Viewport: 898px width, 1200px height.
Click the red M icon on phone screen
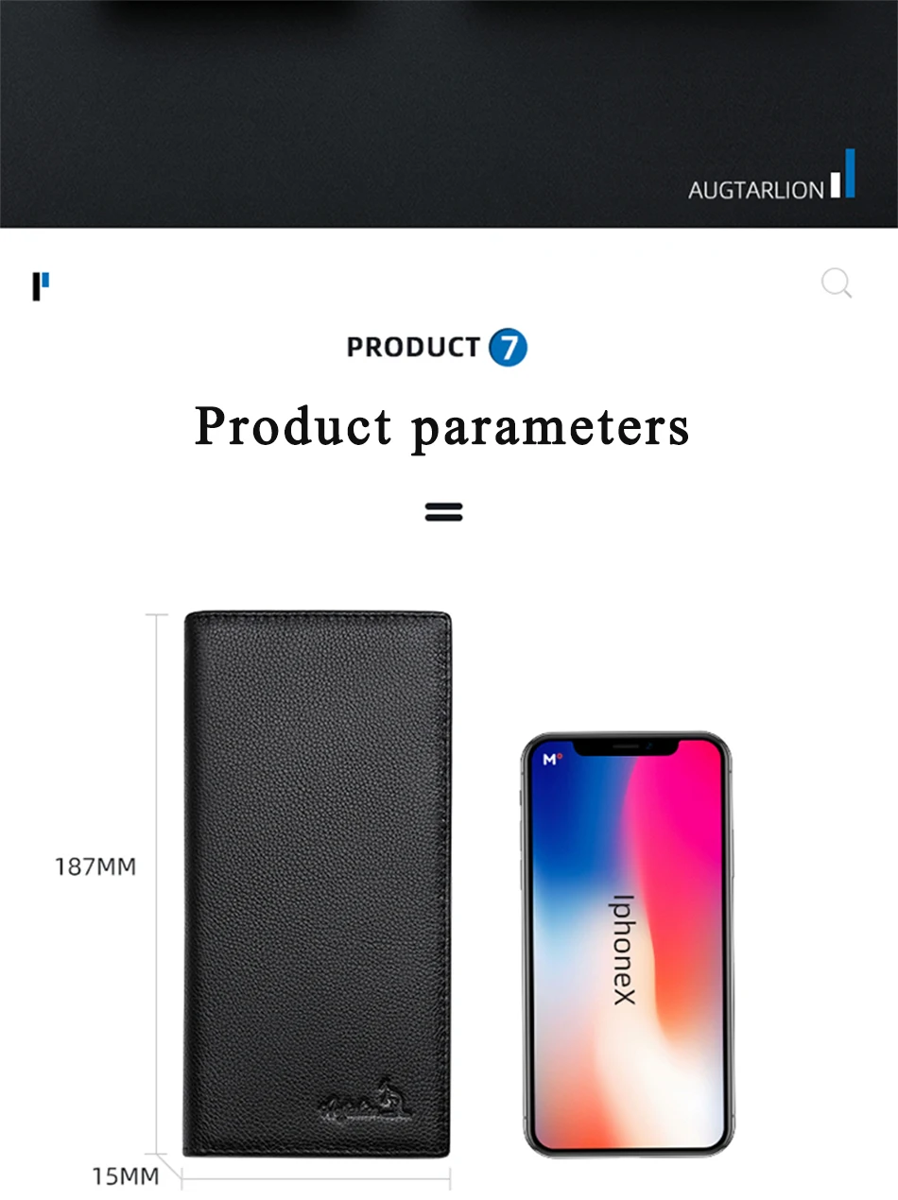point(551,759)
